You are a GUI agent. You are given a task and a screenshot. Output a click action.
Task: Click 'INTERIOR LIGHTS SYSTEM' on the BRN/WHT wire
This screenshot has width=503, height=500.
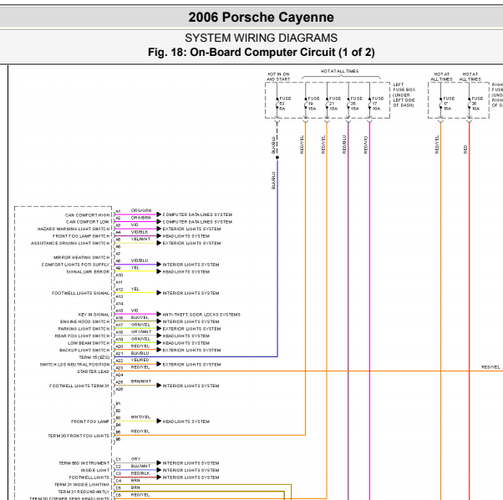(191, 386)
